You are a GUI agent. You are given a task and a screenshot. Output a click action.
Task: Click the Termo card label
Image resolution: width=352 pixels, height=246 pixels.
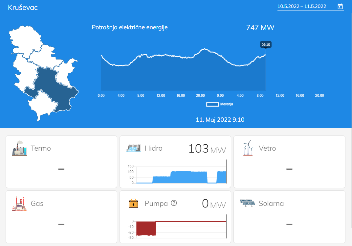[x=41, y=148]
